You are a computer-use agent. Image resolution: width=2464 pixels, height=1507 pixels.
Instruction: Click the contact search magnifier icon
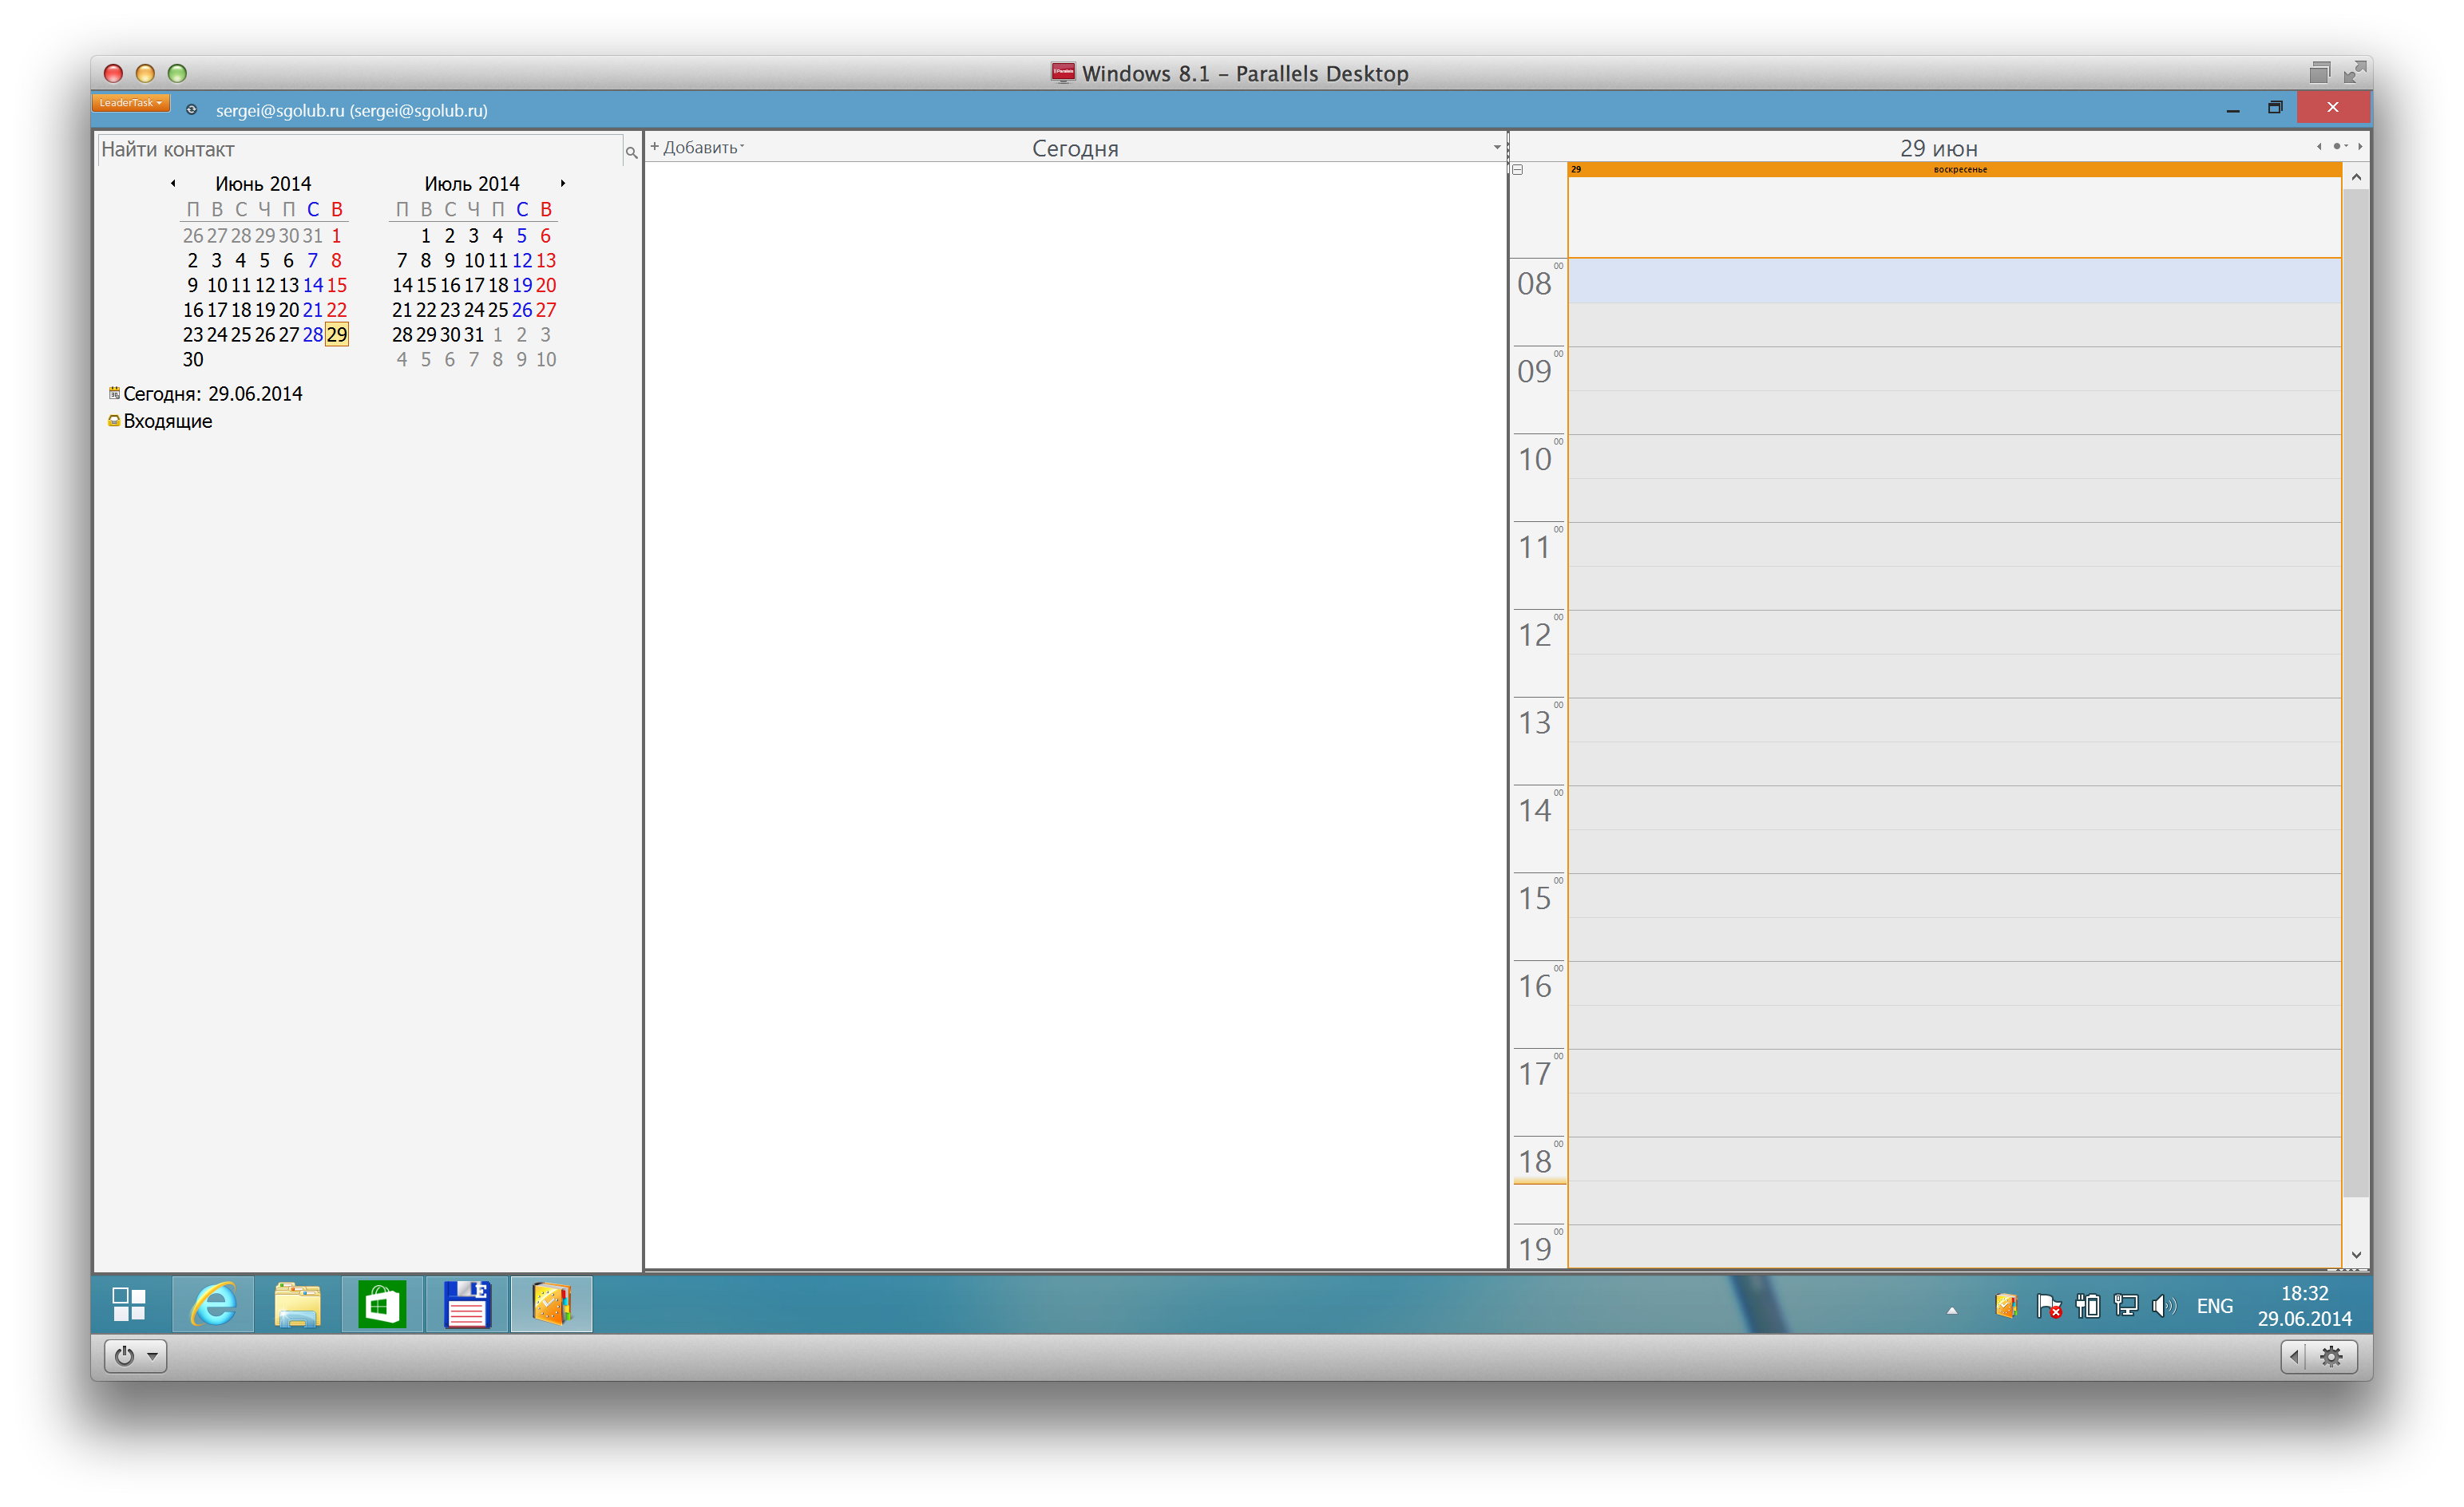point(631,152)
